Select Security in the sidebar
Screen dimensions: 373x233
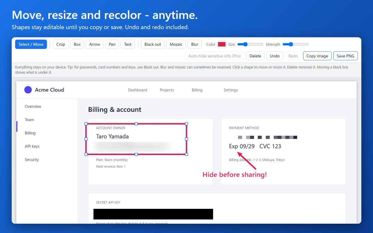pos(32,160)
